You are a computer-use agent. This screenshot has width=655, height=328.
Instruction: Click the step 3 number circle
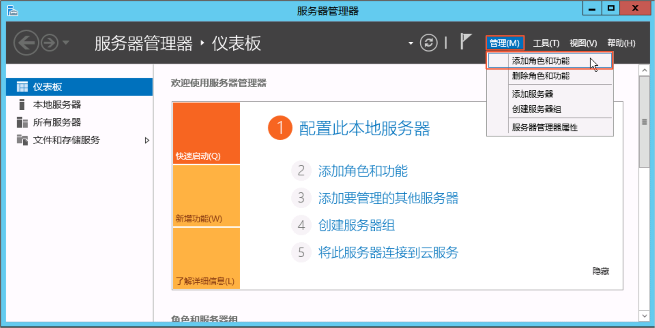pos(301,198)
